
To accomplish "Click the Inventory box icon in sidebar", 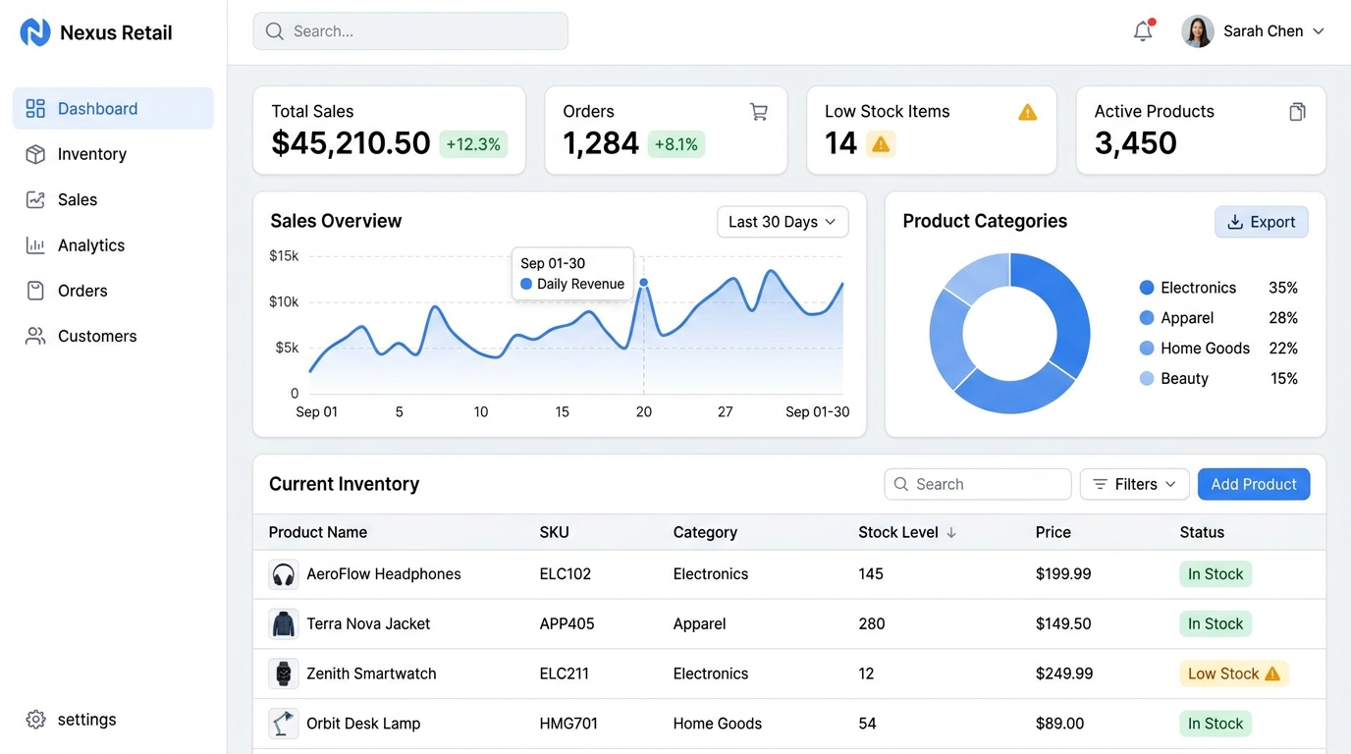I will click(x=35, y=154).
